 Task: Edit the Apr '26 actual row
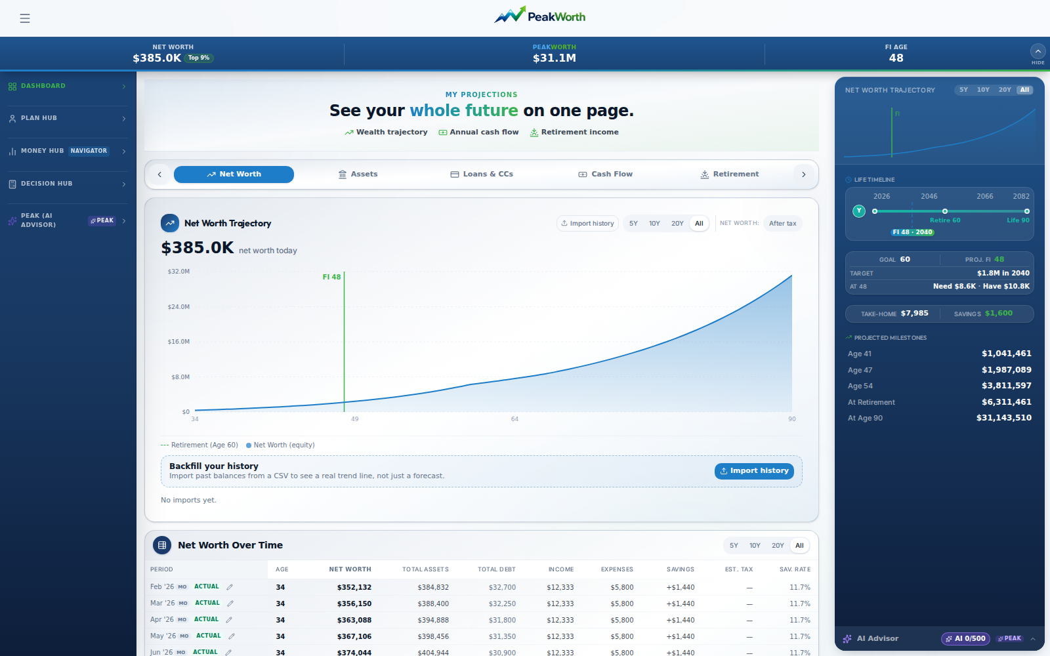pyautogui.click(x=229, y=620)
